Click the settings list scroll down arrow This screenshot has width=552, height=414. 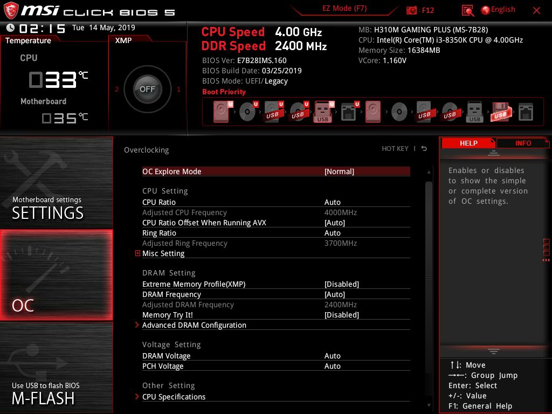point(429,405)
